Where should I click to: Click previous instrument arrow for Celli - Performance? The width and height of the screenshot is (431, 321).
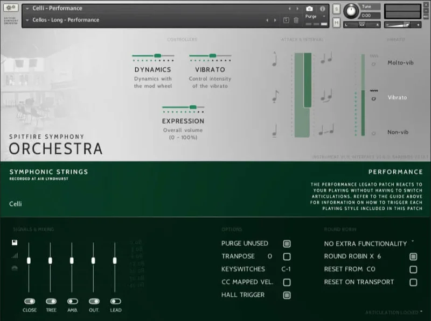(x=289, y=9)
